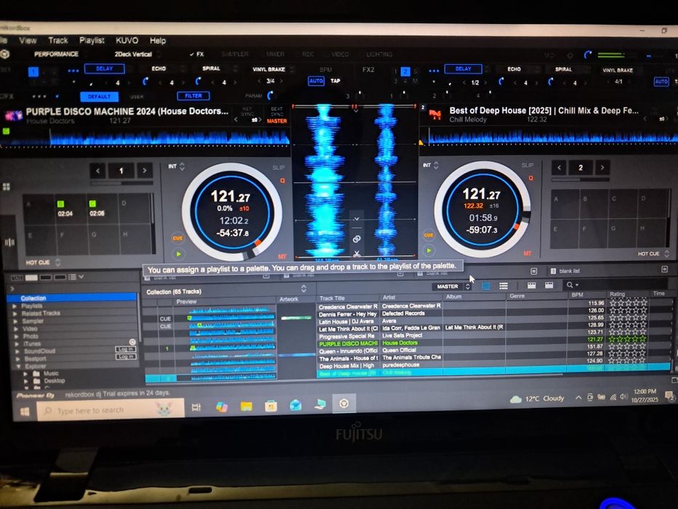Open the View menu

pos(28,40)
